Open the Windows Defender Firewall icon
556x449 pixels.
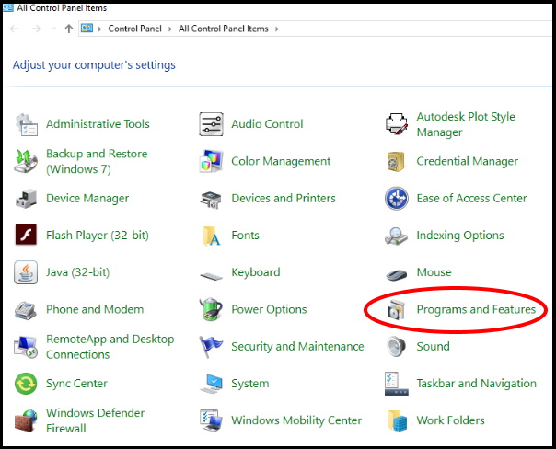(x=26, y=420)
